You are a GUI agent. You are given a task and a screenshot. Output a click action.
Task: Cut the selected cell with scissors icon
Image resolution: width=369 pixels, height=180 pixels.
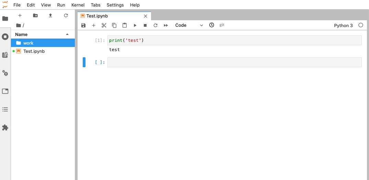[x=104, y=25]
